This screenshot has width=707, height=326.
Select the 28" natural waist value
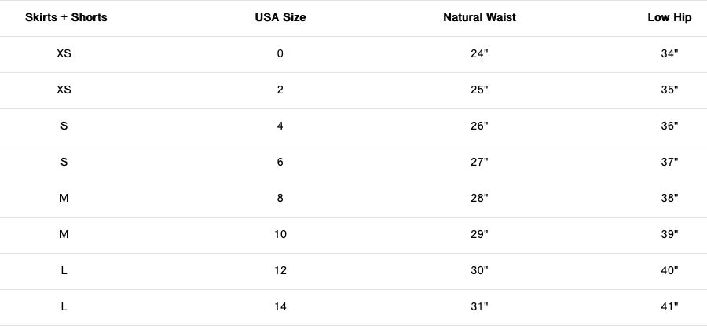coord(479,198)
